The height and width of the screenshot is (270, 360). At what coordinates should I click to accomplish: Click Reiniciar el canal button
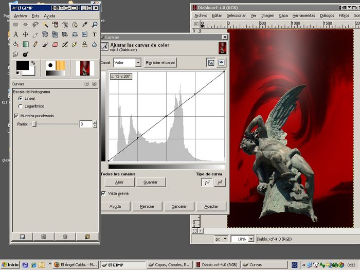click(x=160, y=62)
